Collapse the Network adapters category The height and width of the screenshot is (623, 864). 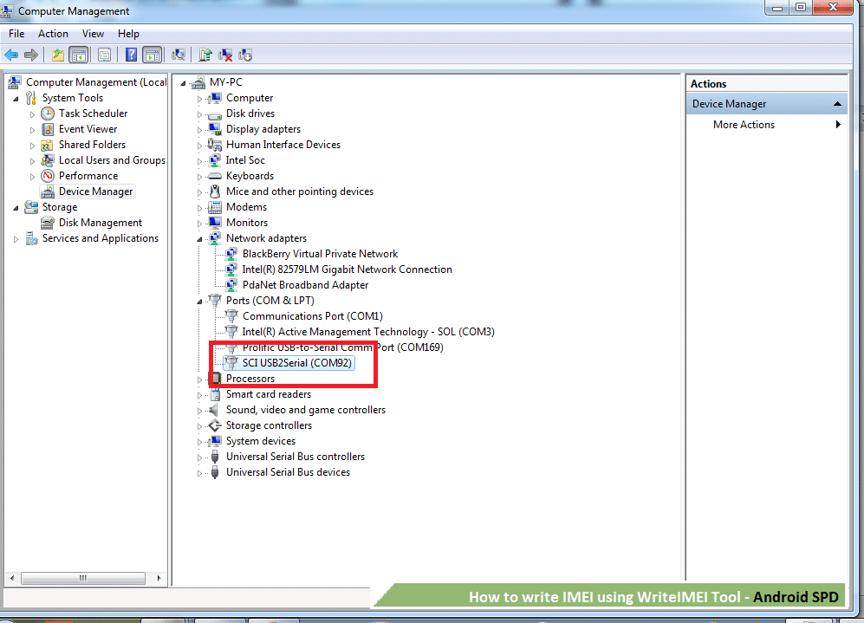coord(199,239)
